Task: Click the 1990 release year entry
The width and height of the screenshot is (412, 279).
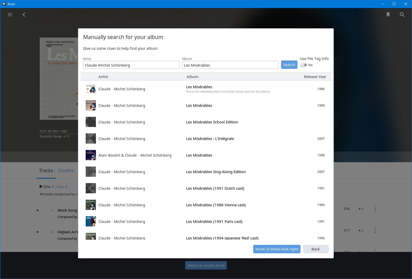Action: 321,105
